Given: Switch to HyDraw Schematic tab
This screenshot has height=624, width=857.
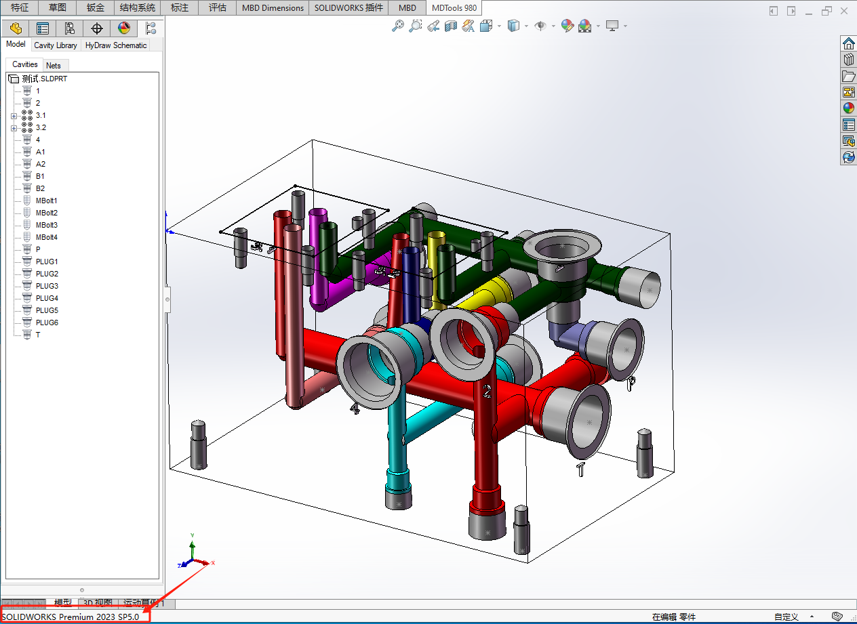Looking at the screenshot, I should [x=116, y=45].
